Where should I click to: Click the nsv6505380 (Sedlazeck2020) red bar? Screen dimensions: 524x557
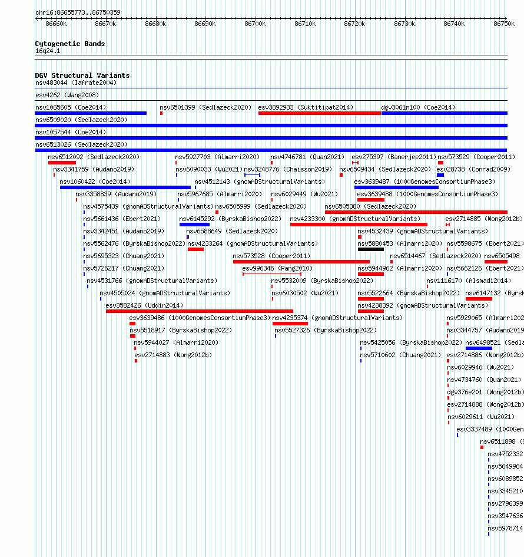tap(416, 212)
